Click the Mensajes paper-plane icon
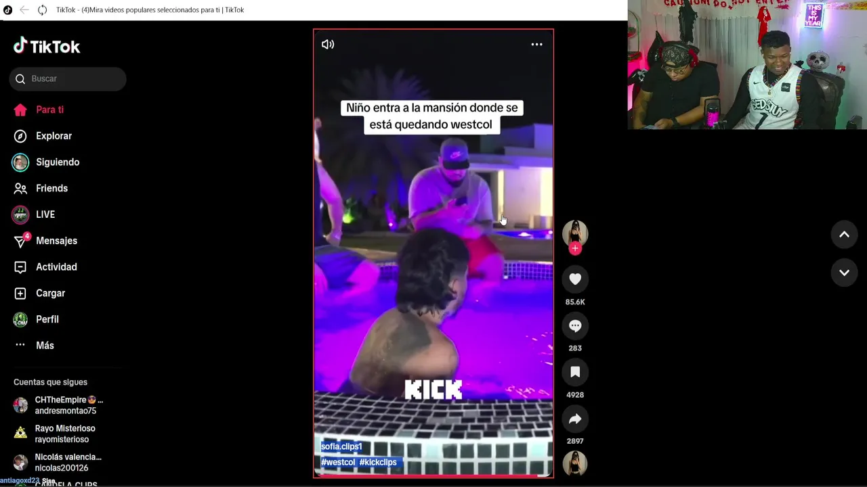Viewport: 867px width, 487px height. (20, 241)
